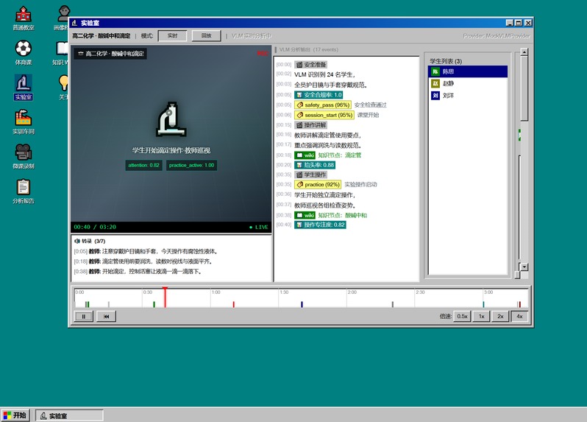
Task: Click the green marker after 0:30 on timeline
Action: click(154, 304)
